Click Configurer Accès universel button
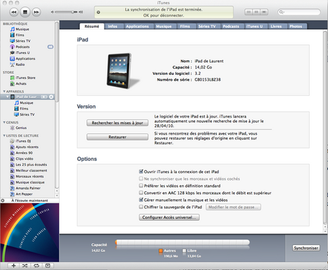The image size is (328, 270). pyautogui.click(x=169, y=217)
